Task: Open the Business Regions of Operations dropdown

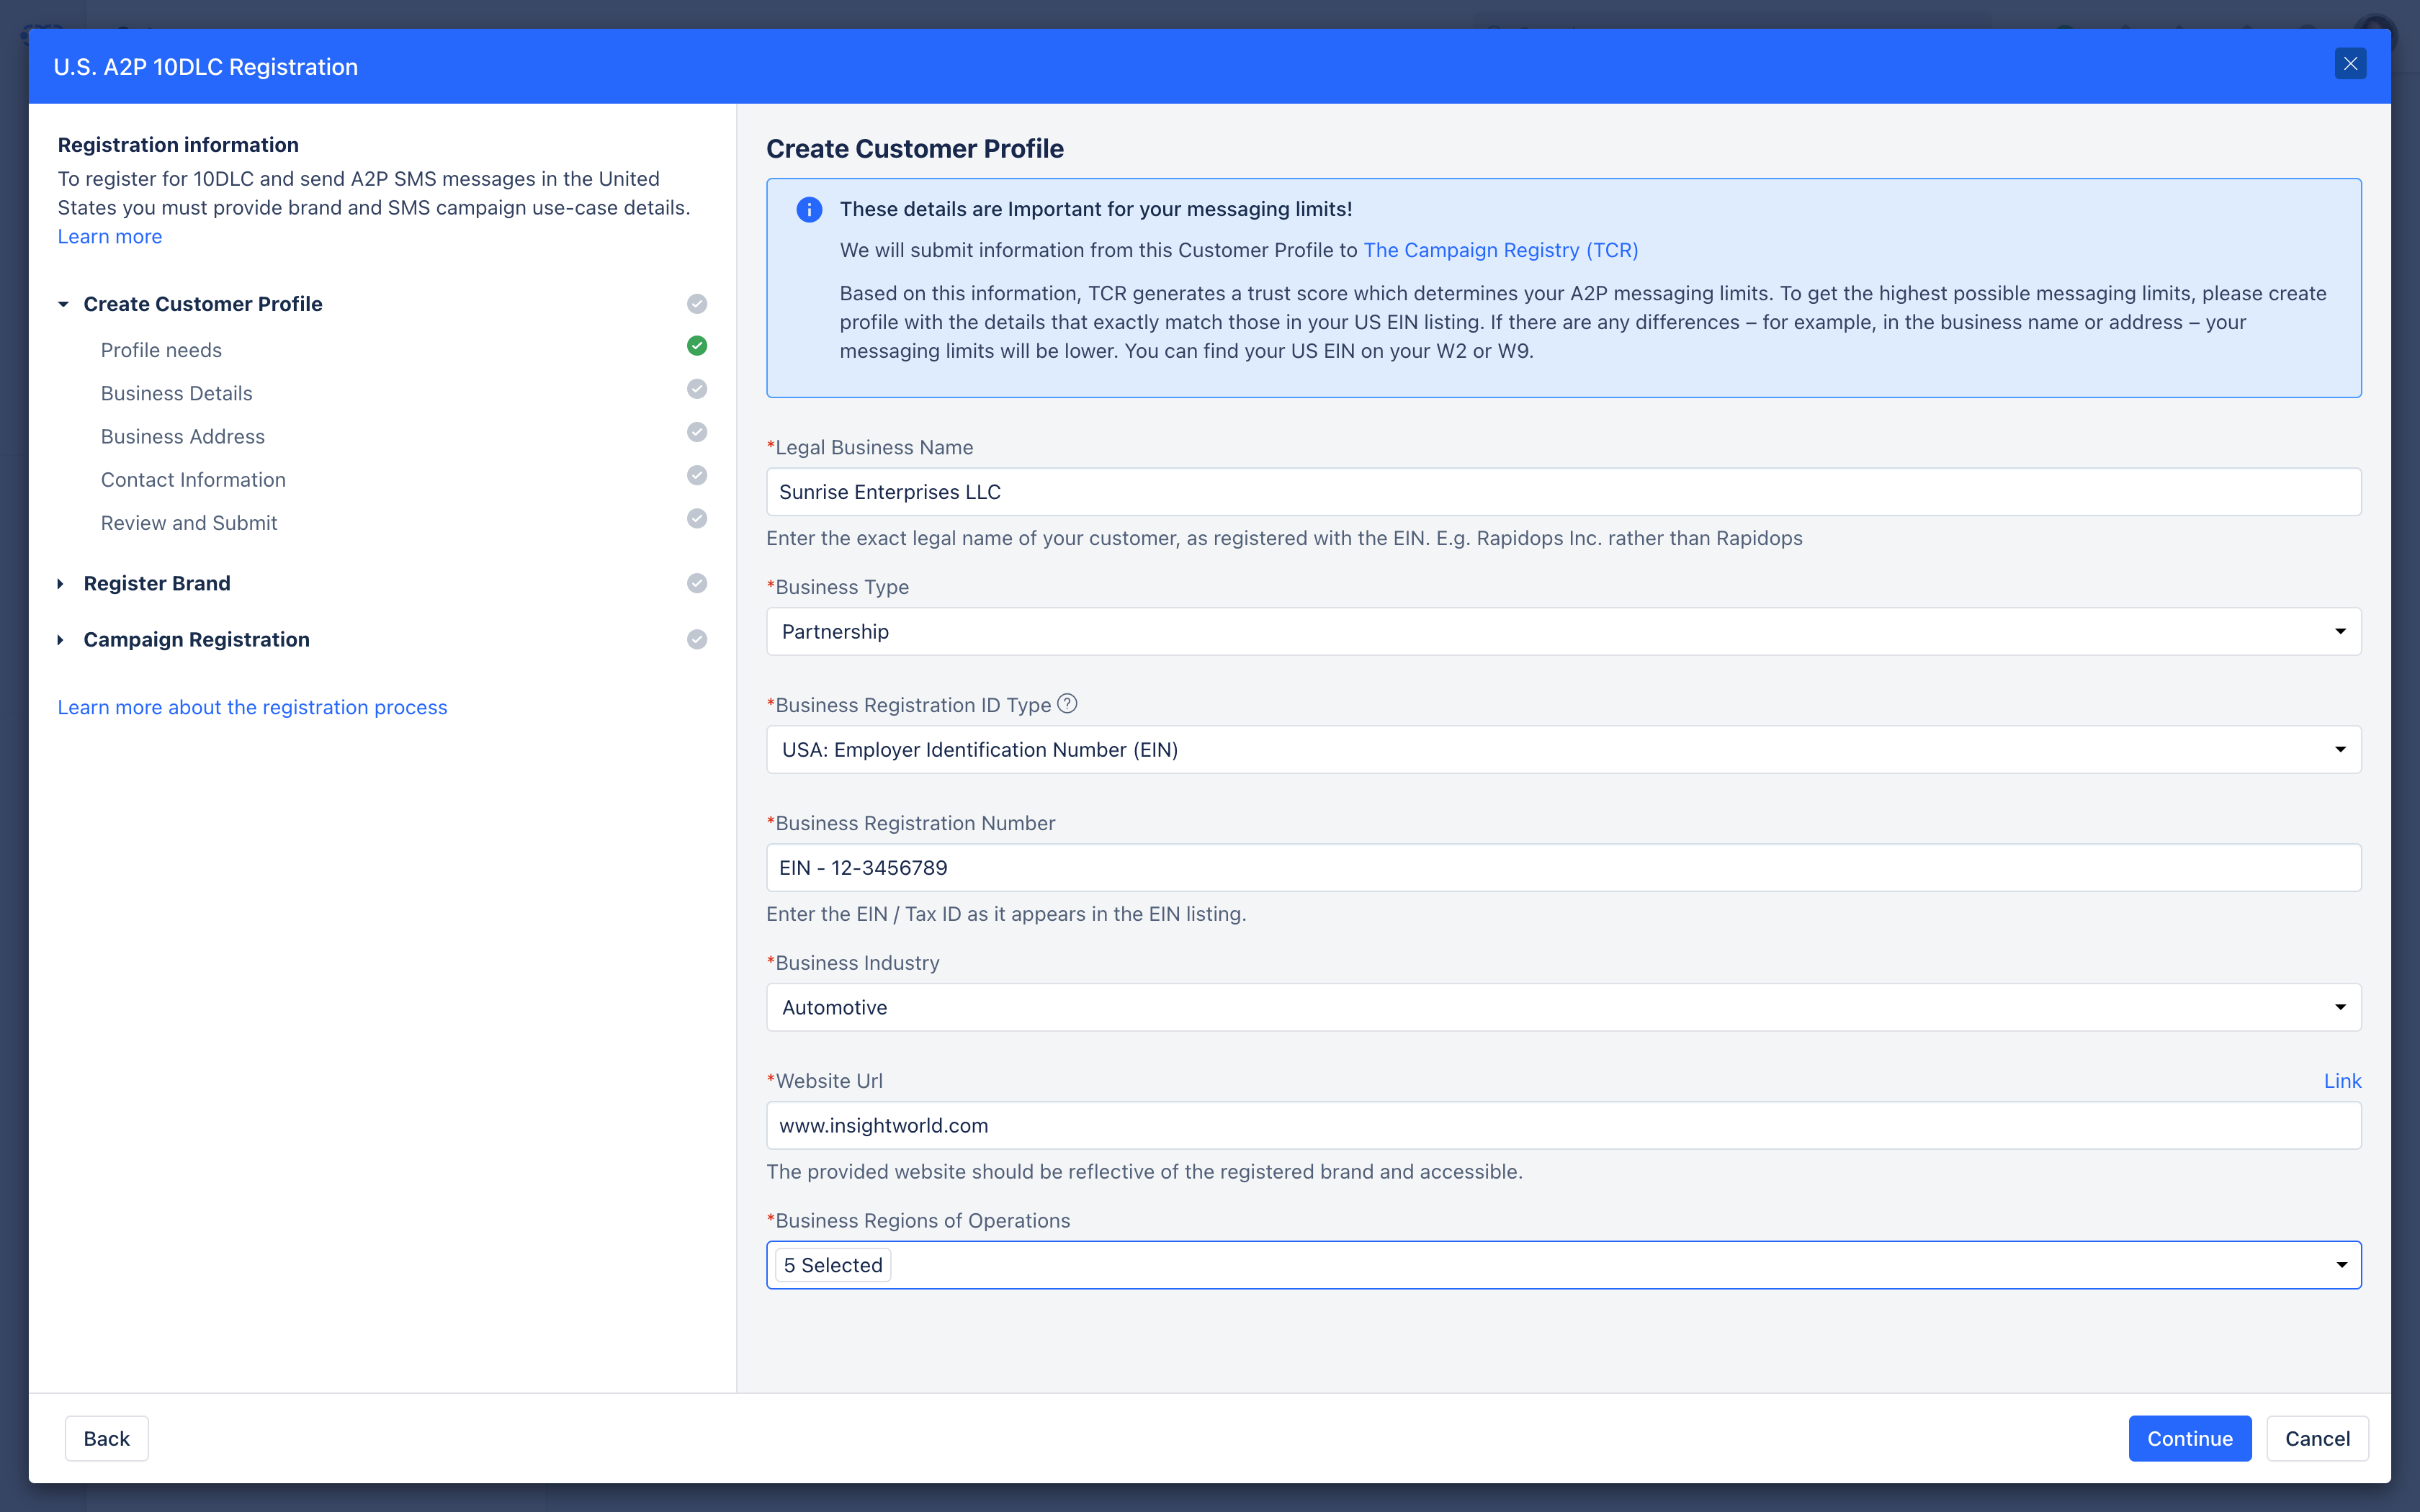Action: (1563, 1265)
